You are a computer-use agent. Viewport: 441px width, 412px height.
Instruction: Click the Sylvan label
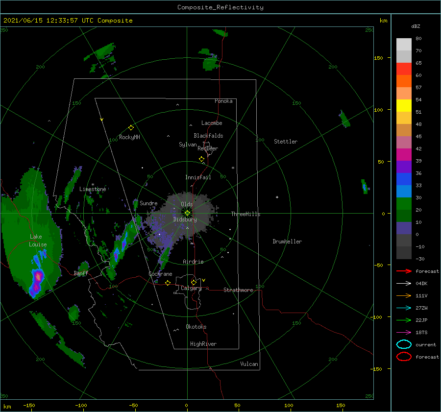coord(188,145)
